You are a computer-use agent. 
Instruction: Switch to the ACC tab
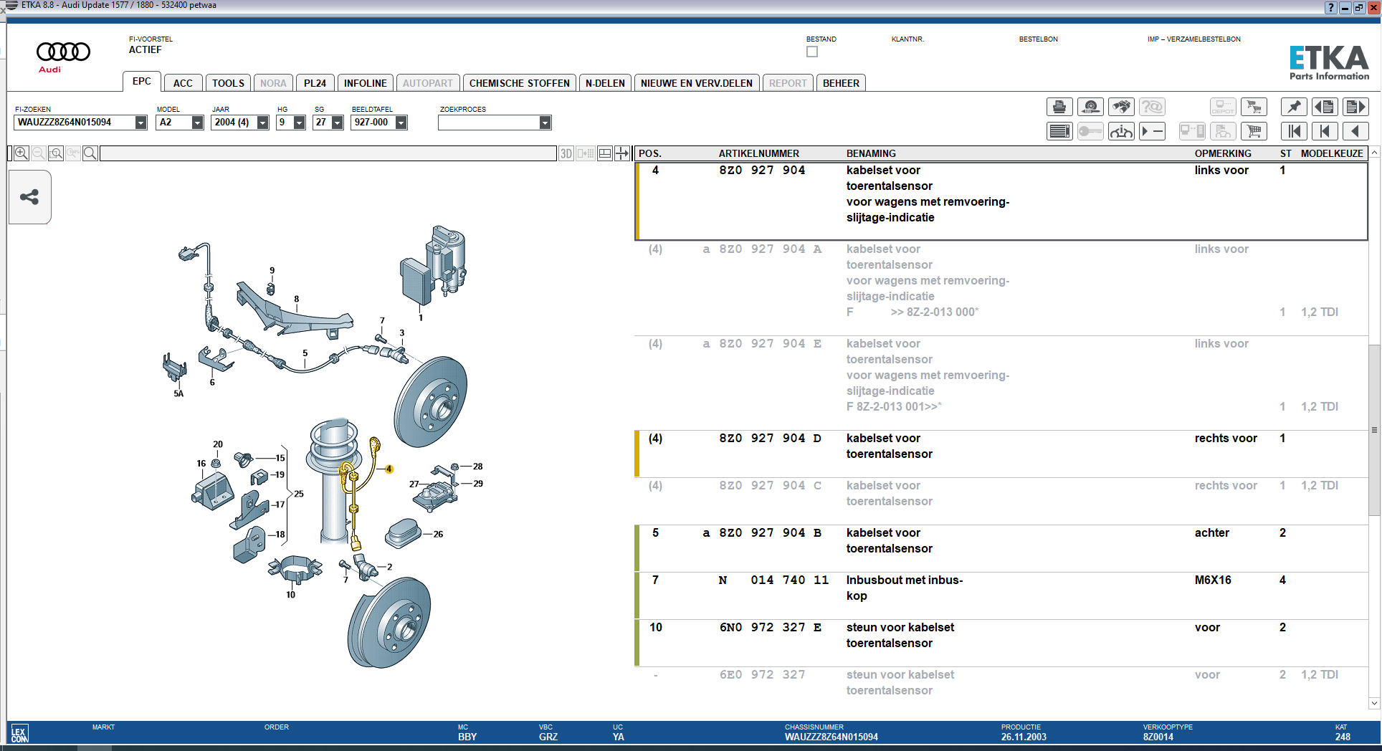click(183, 83)
